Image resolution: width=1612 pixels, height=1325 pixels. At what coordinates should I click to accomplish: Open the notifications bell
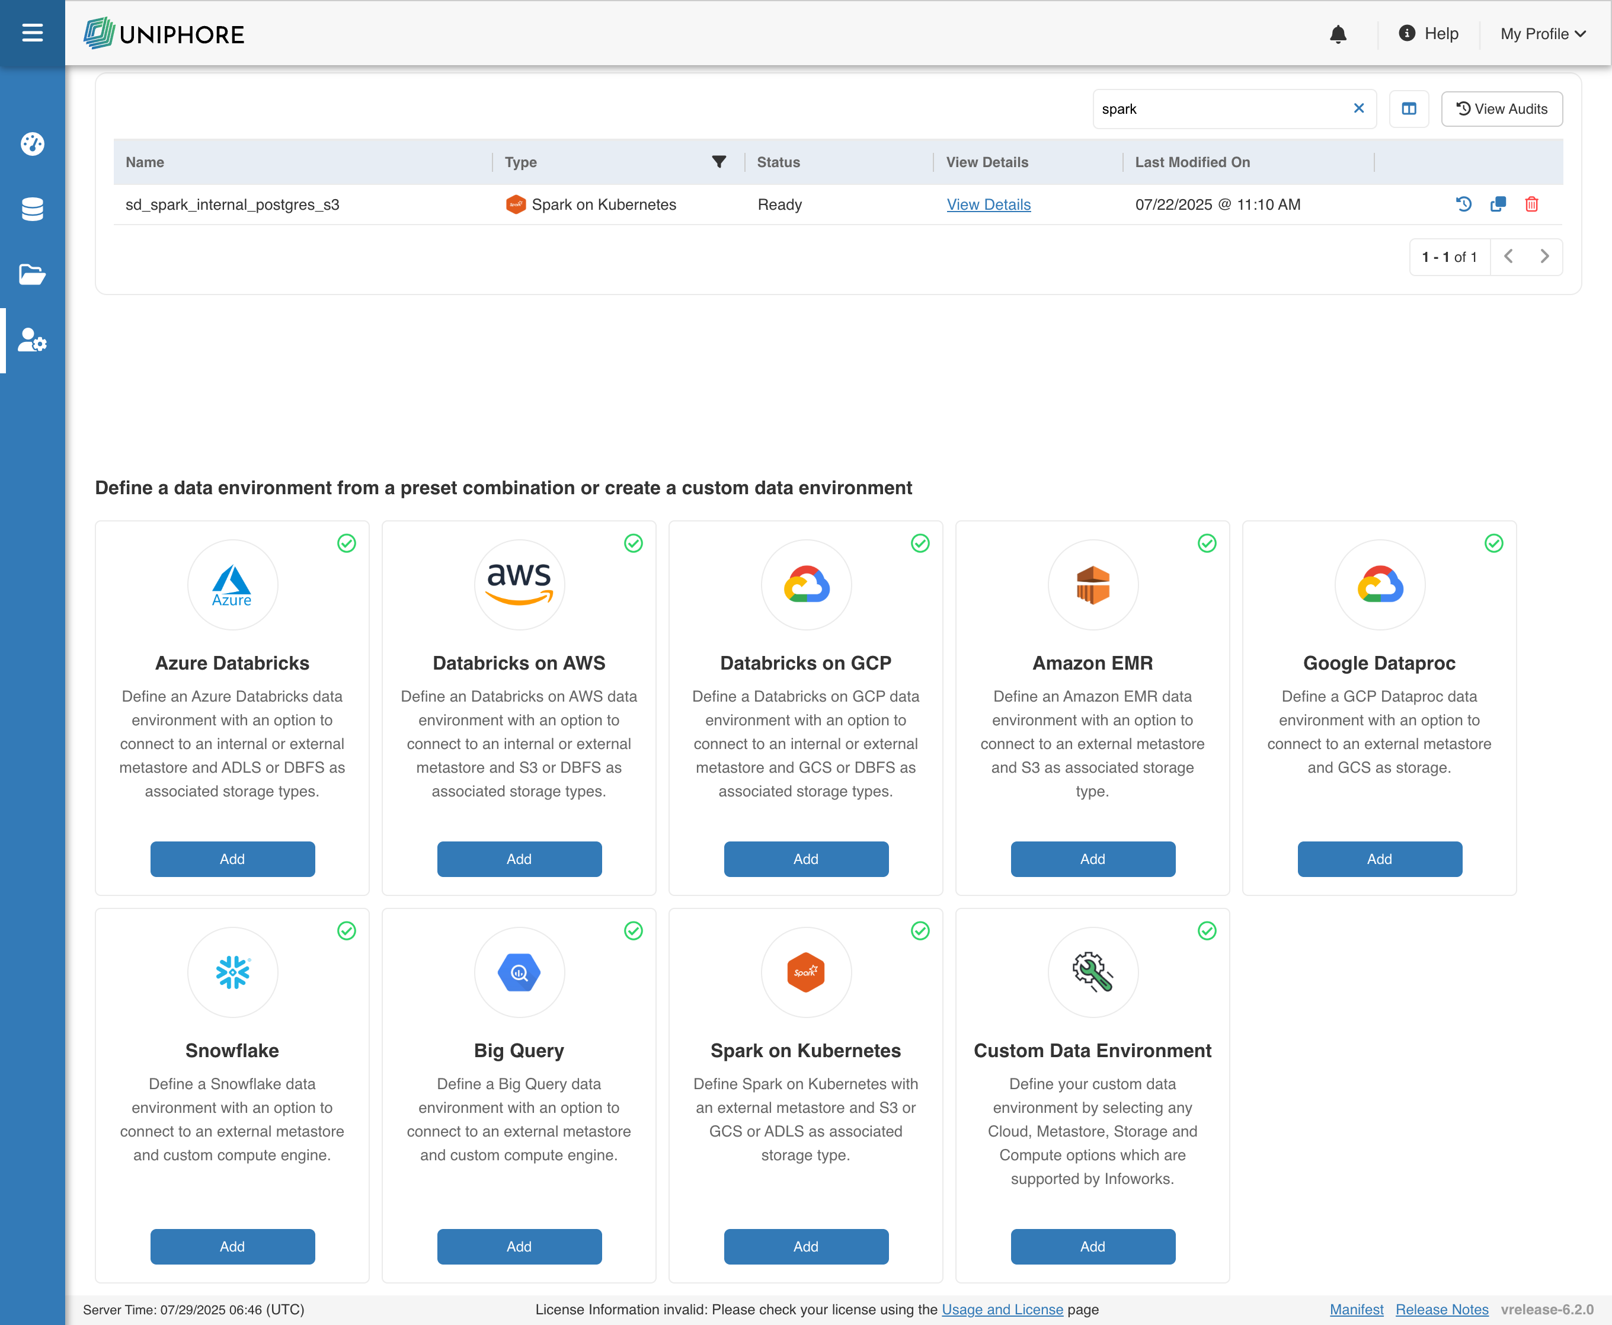[1338, 34]
